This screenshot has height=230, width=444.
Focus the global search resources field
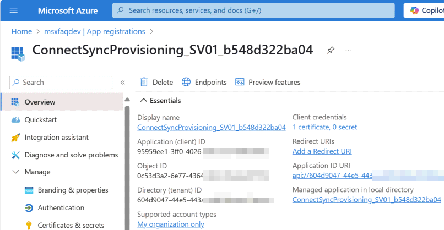[253, 10]
